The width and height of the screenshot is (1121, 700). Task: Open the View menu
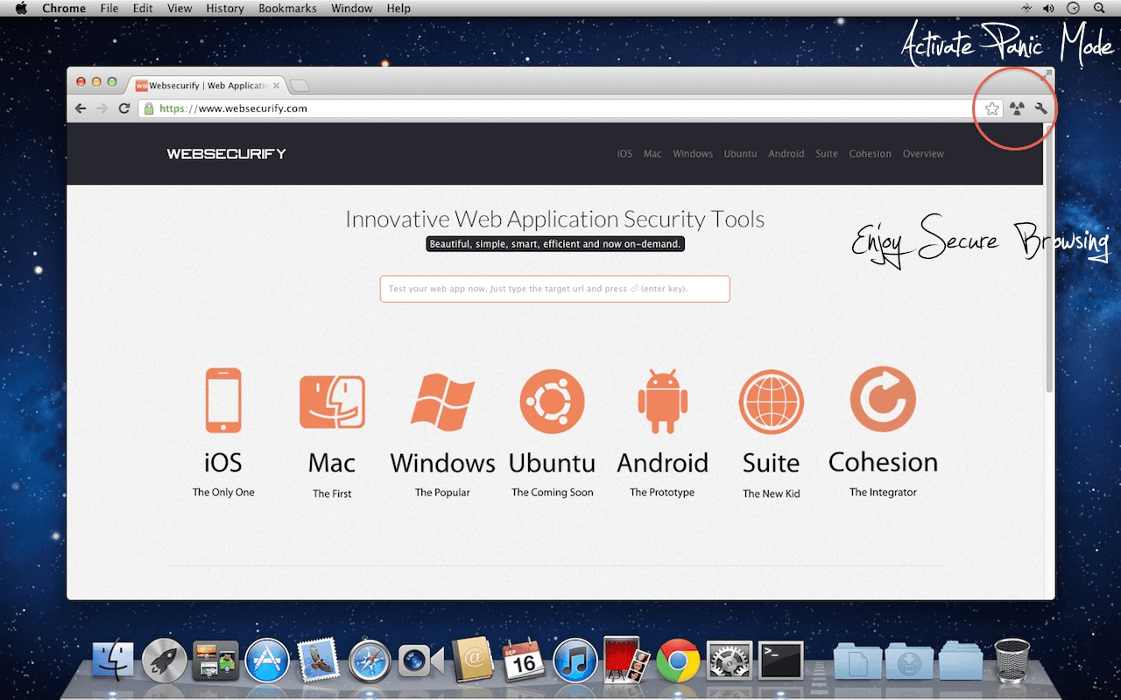click(x=180, y=9)
